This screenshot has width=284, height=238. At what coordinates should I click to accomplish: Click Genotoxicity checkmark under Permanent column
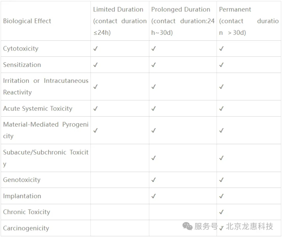[221, 180]
